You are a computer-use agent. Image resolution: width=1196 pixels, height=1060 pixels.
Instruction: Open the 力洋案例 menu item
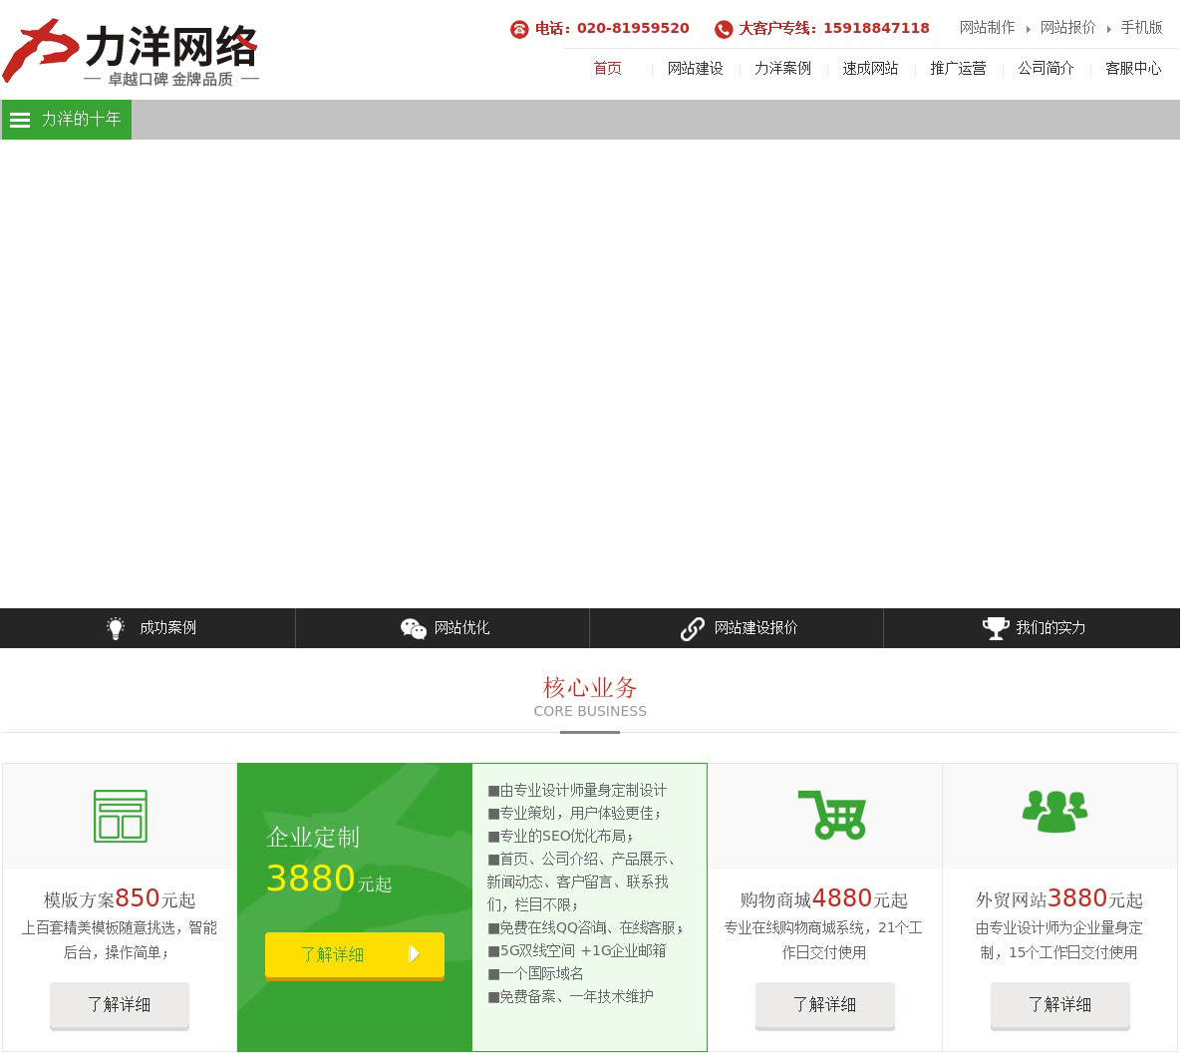click(782, 69)
